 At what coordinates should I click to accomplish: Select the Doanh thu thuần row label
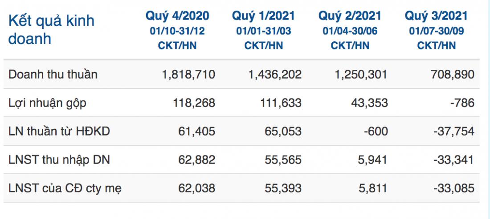pyautogui.click(x=53, y=74)
